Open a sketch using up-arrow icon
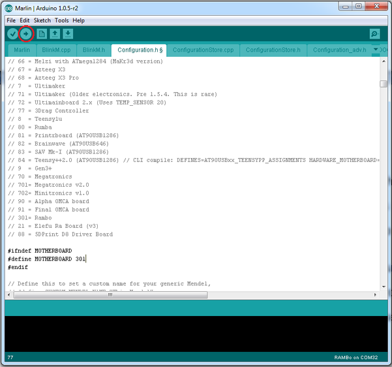The image size is (392, 367). (55, 33)
